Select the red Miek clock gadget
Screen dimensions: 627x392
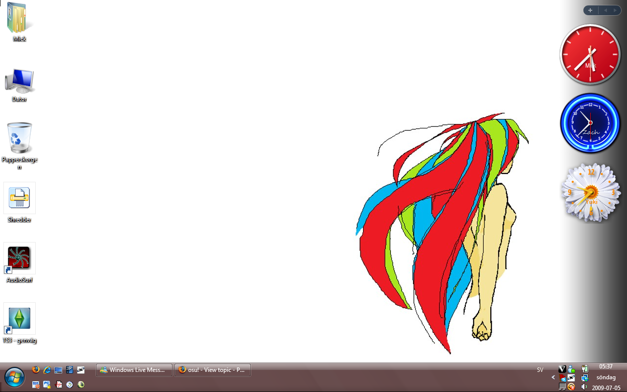click(x=590, y=55)
